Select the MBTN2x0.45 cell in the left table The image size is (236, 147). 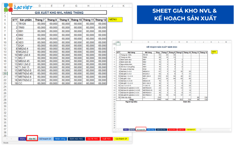click(26, 73)
